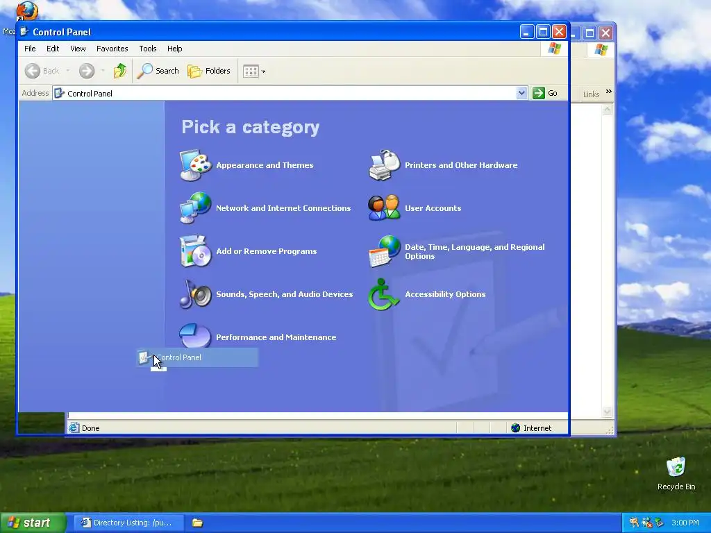Click the Add or Remove Programs link
This screenshot has height=533, width=711.
pos(266,251)
